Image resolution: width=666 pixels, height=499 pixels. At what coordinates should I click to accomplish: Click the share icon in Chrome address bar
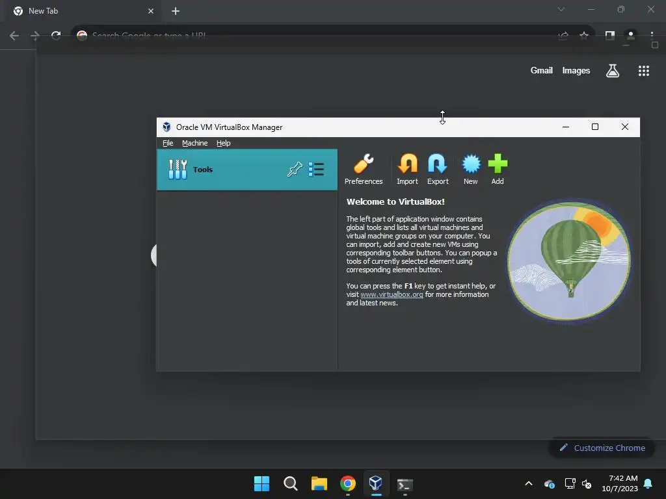click(563, 36)
